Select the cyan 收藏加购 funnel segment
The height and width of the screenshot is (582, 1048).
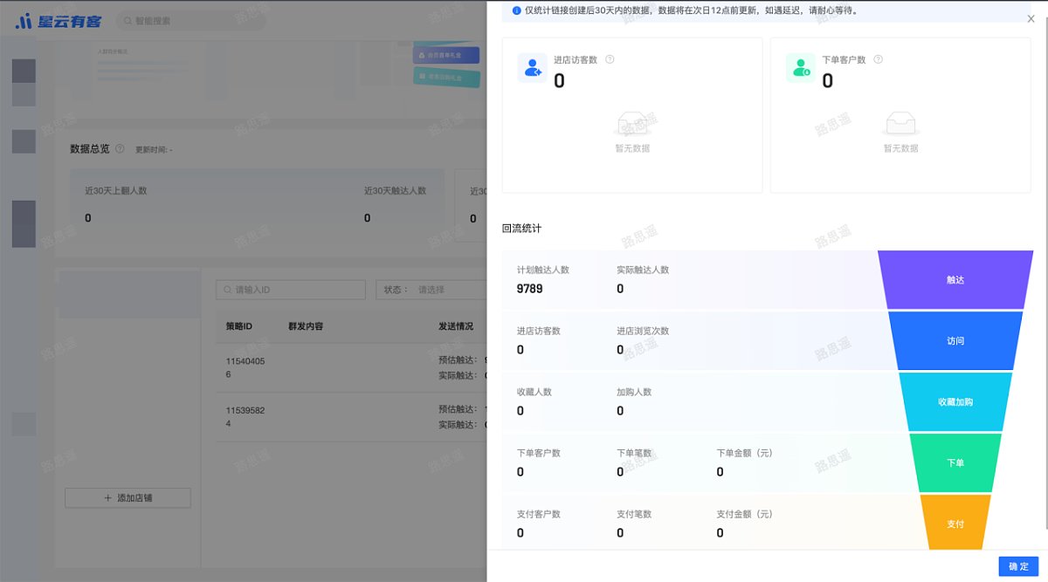tap(955, 402)
